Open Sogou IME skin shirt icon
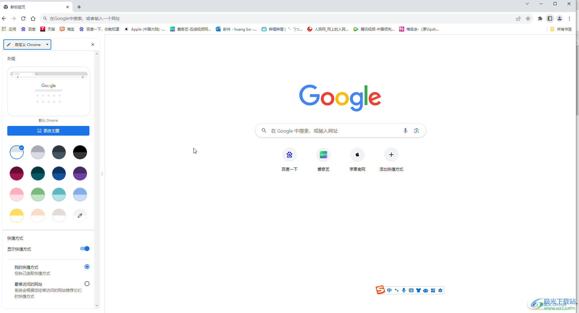This screenshot has width=579, height=313. [x=418, y=290]
